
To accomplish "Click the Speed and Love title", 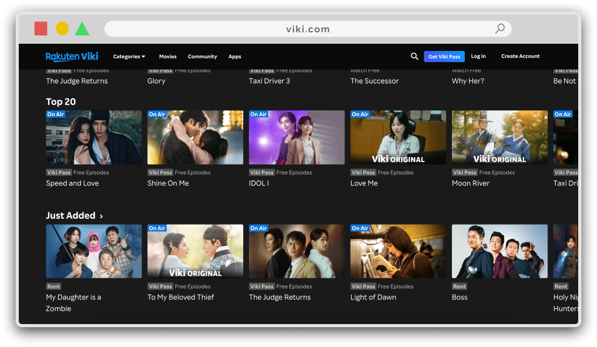I will coord(73,183).
